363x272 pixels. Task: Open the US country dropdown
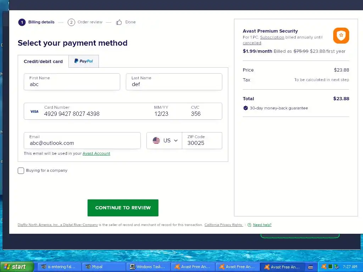pos(164,140)
